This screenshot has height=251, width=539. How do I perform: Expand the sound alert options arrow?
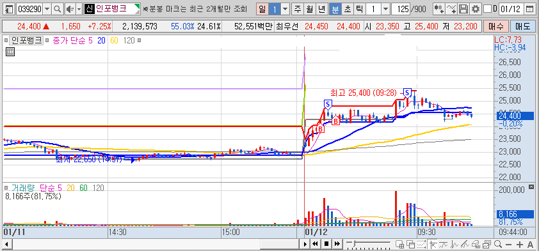(x=79, y=8)
